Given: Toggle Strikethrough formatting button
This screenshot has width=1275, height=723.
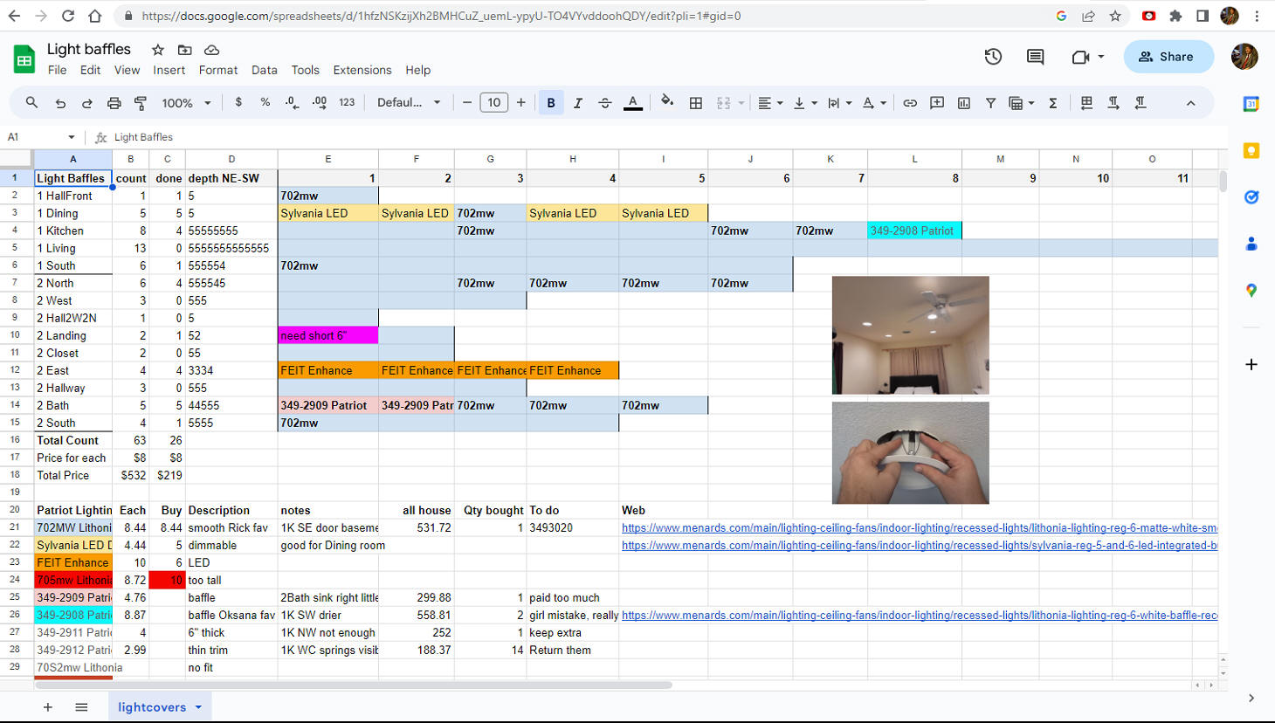Looking at the screenshot, I should (605, 103).
